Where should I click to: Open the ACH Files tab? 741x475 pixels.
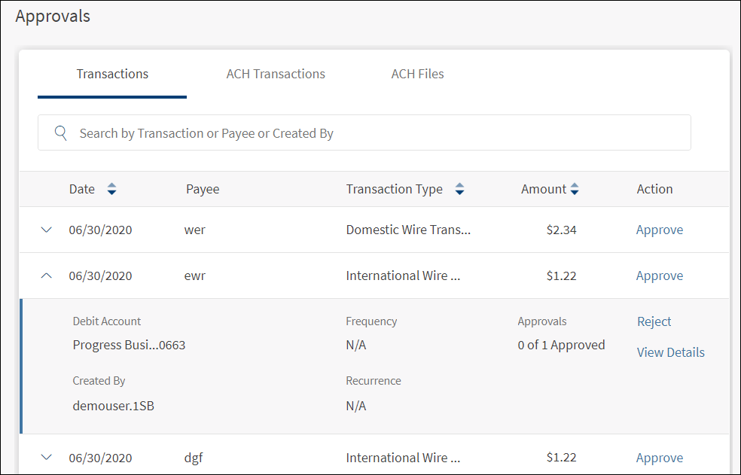417,74
